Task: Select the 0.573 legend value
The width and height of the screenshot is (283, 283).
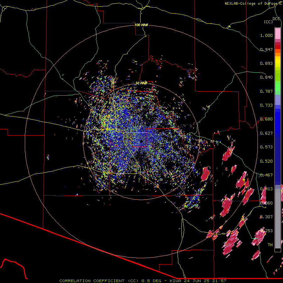Action: [x=266, y=147]
